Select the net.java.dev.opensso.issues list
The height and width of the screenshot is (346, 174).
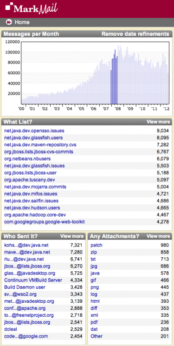34,131
